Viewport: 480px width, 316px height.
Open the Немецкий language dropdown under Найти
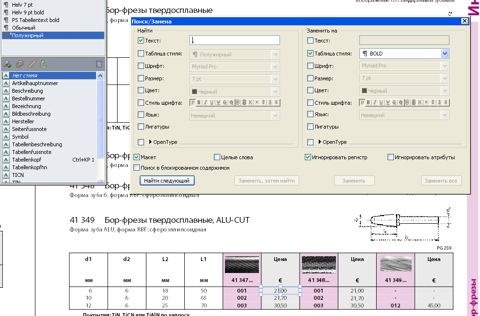click(x=275, y=116)
